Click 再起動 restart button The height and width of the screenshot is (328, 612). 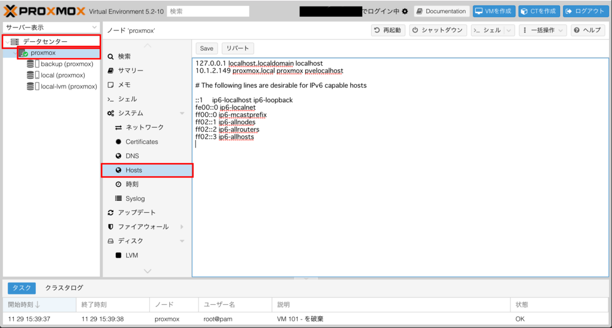click(388, 30)
